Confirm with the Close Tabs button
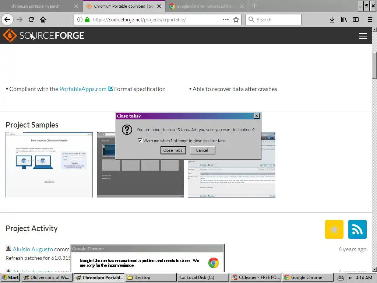This screenshot has height=283, width=377. pyautogui.click(x=173, y=150)
